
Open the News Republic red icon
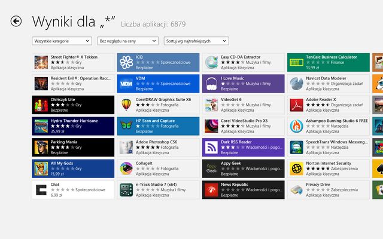[x=211, y=190]
